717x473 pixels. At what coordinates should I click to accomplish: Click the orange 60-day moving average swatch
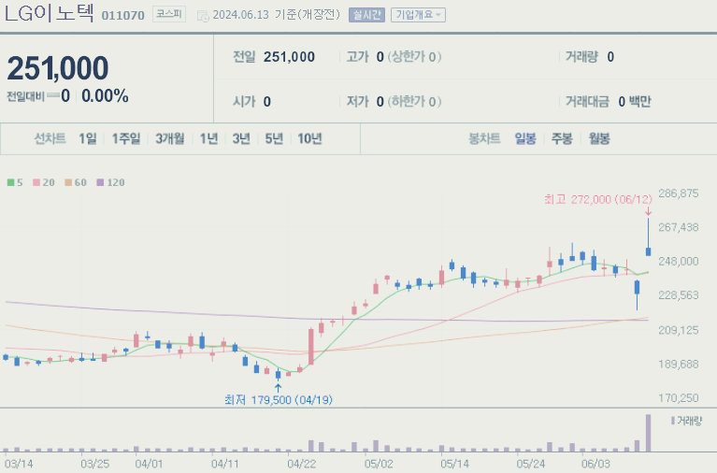68,182
